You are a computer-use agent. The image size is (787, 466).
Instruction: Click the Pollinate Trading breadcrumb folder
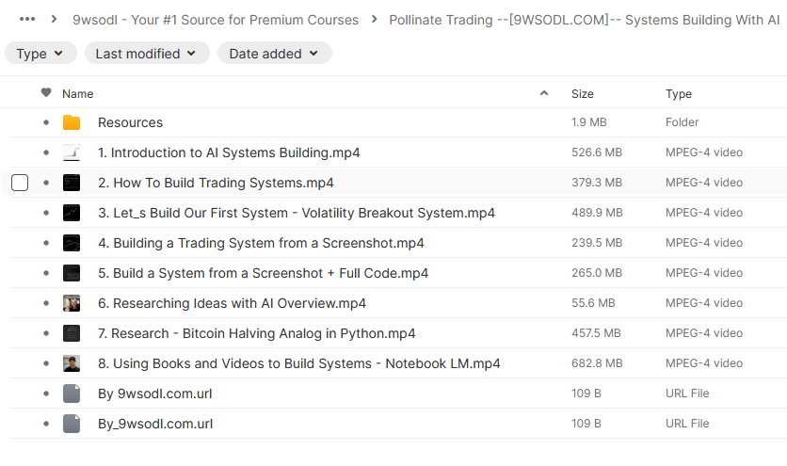pos(585,20)
